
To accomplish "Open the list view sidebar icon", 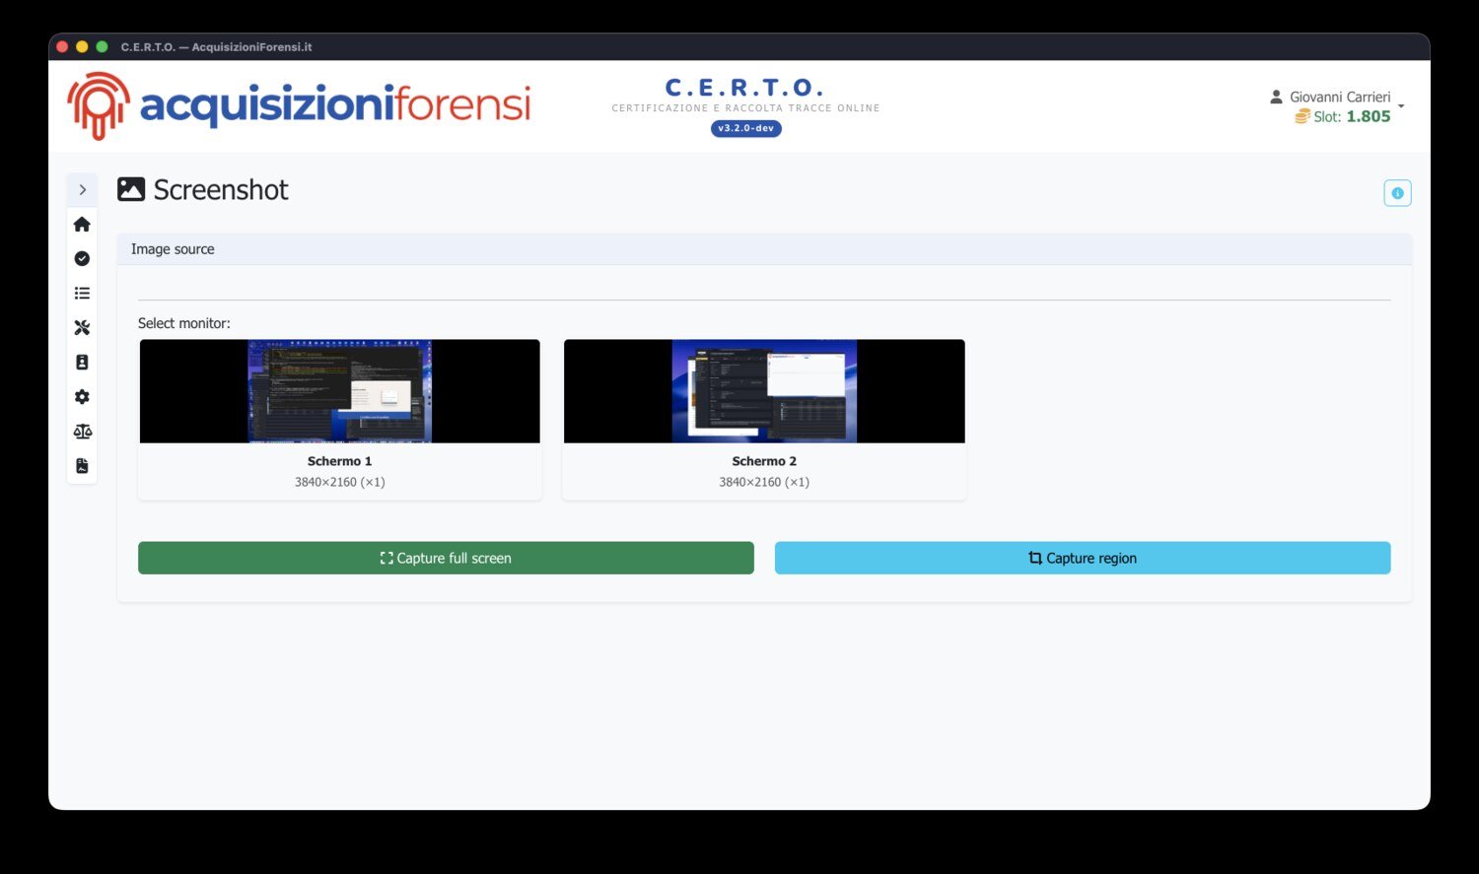I will coord(82,293).
